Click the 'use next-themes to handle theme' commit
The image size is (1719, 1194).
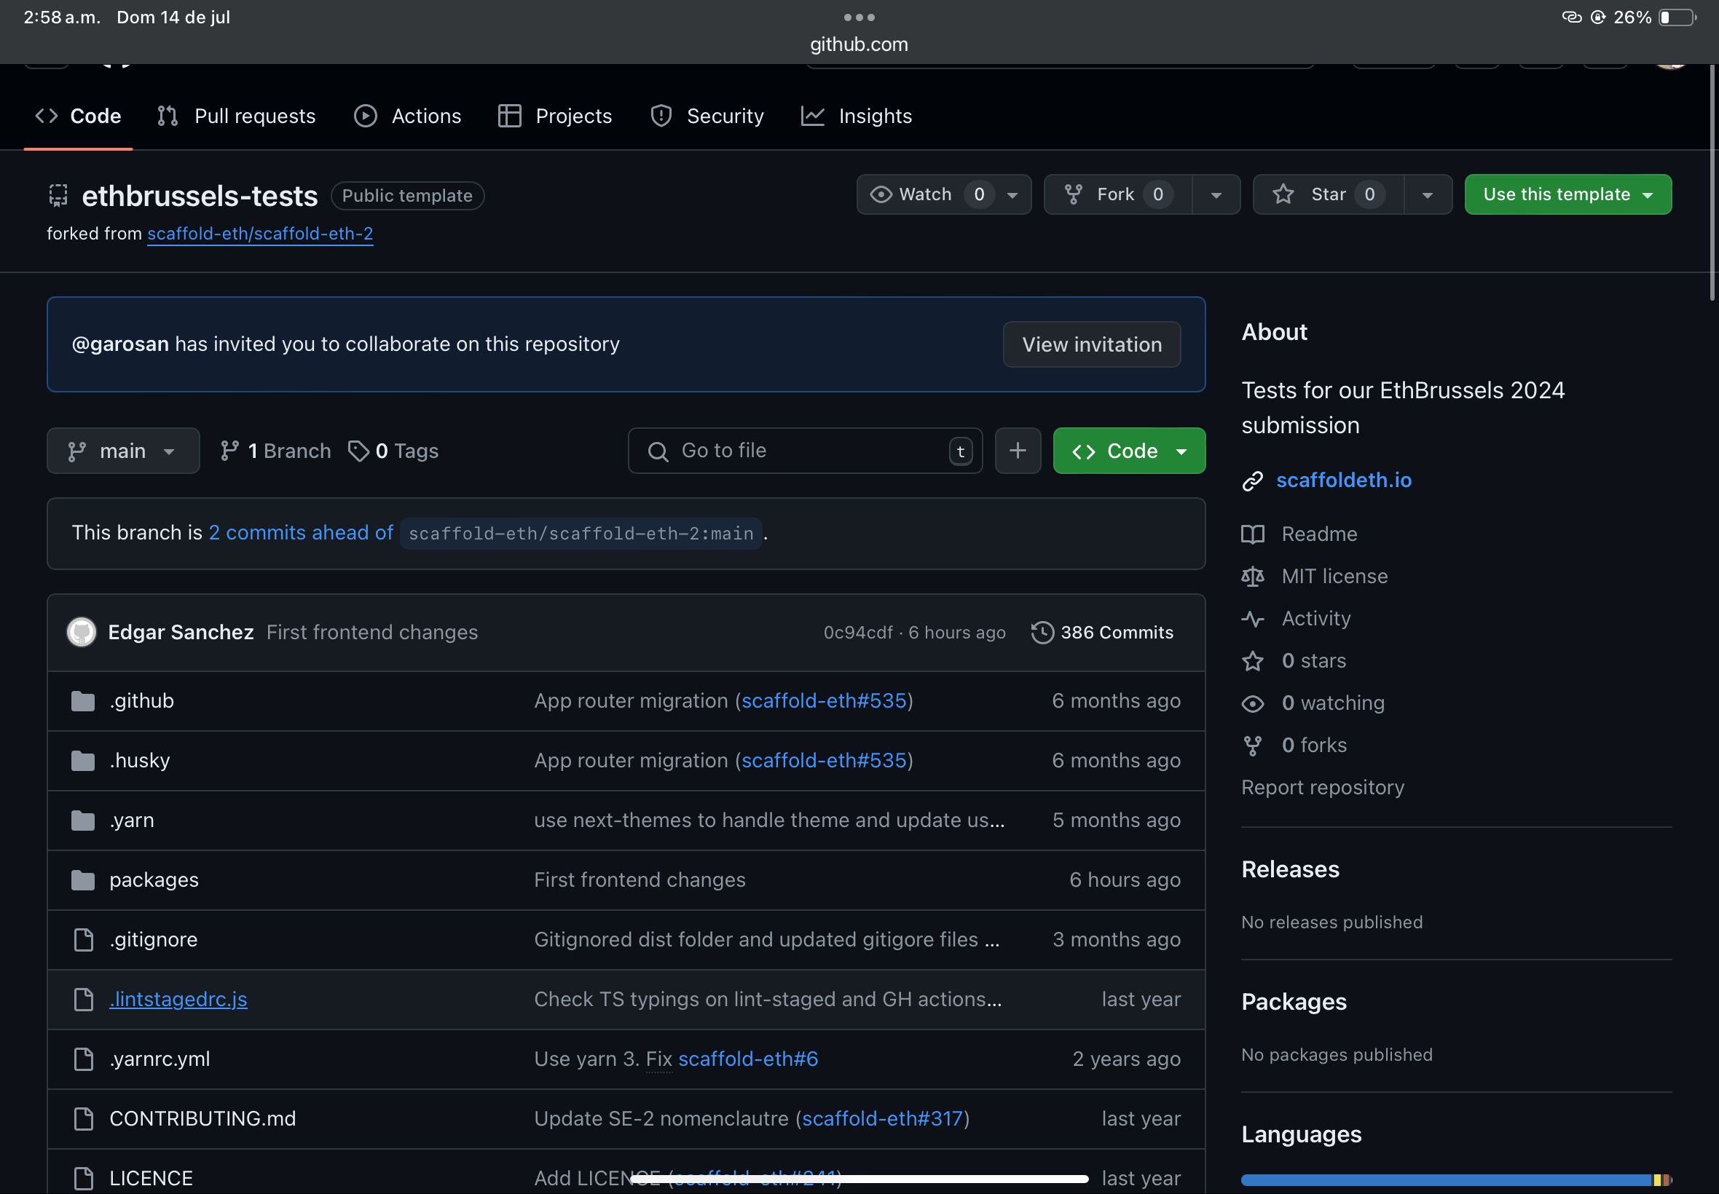tap(769, 821)
